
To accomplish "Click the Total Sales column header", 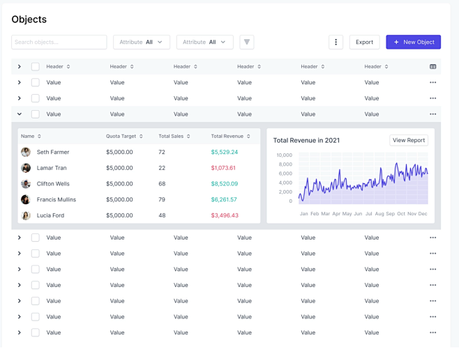I will pyautogui.click(x=174, y=137).
